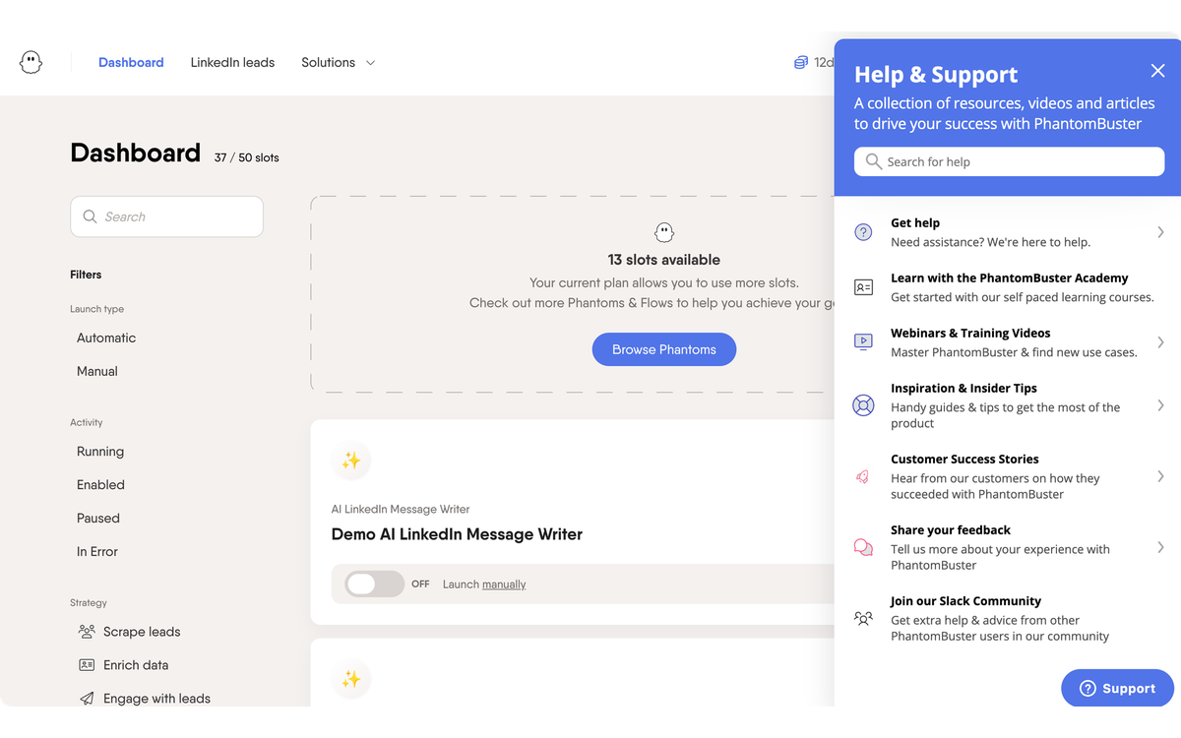
Task: Filter by In Error activity
Action: (97, 552)
